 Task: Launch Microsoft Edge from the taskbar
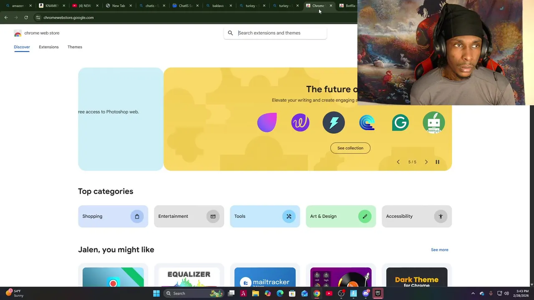click(280, 293)
